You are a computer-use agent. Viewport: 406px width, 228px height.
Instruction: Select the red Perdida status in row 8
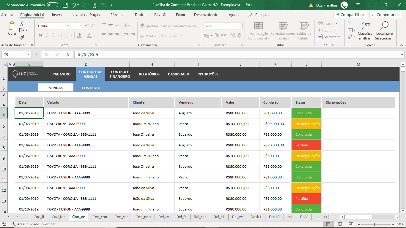[x=306, y=145]
